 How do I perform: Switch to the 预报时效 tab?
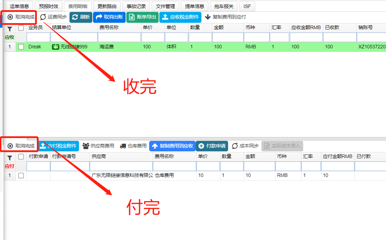(48, 6)
